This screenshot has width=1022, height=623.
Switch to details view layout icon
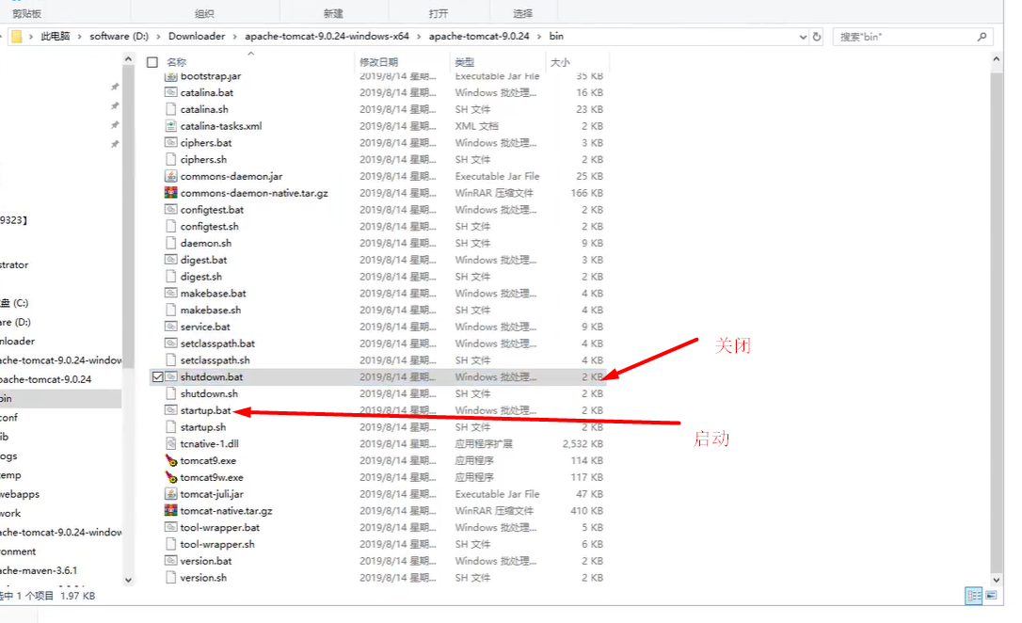click(x=974, y=596)
